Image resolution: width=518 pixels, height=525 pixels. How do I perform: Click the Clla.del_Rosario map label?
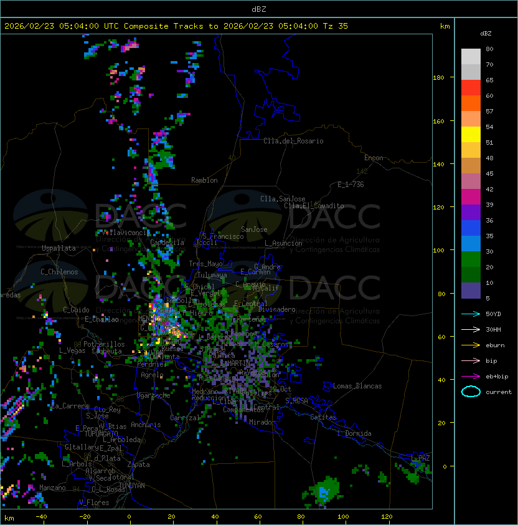293,141
